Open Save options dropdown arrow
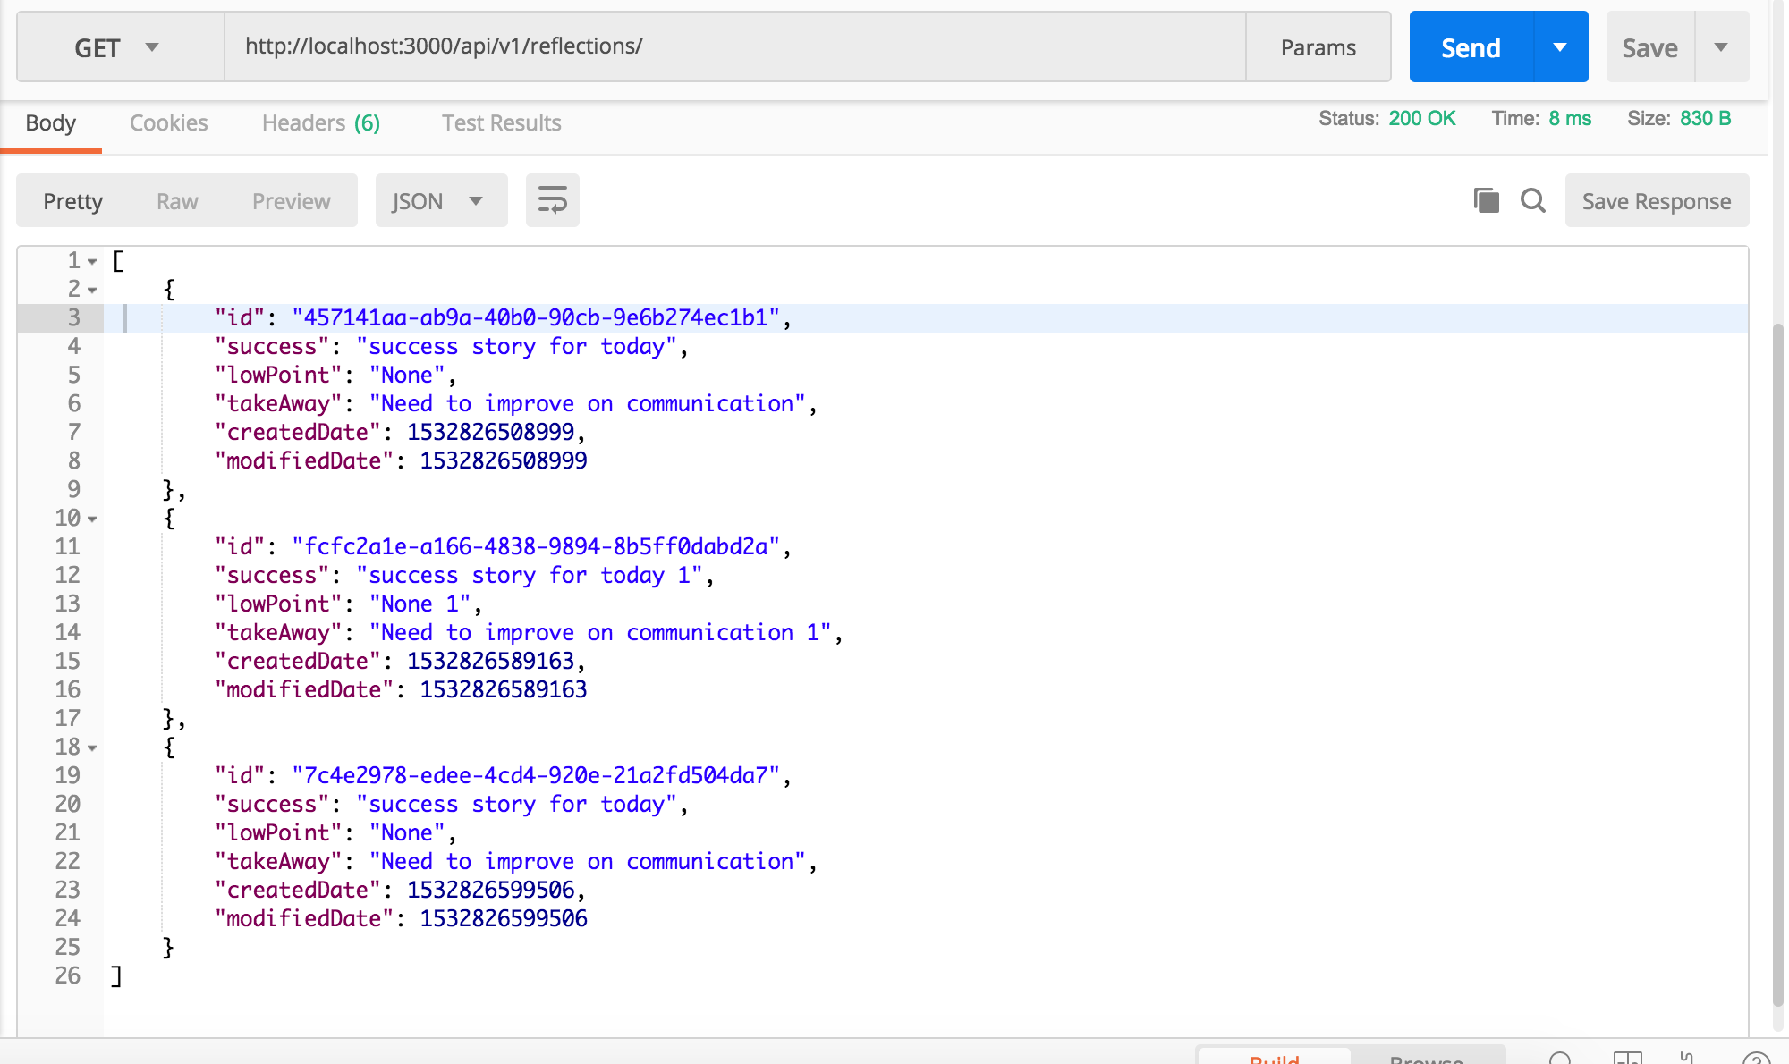Screen dimensions: 1789x1064 1721,47
